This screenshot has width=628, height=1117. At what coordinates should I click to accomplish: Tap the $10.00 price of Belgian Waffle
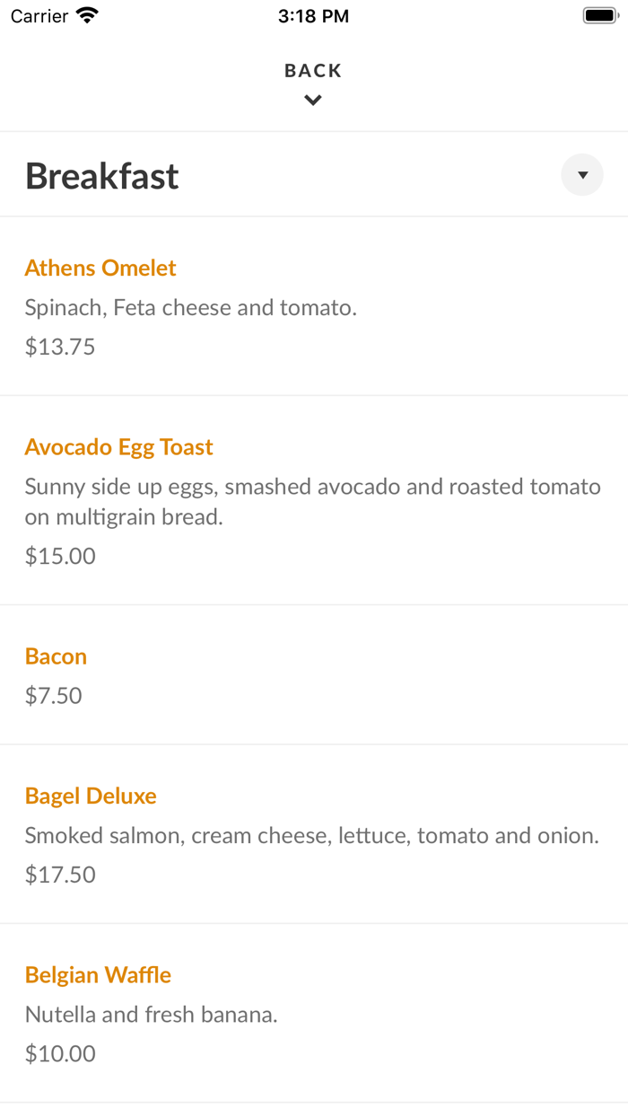pos(60,1053)
